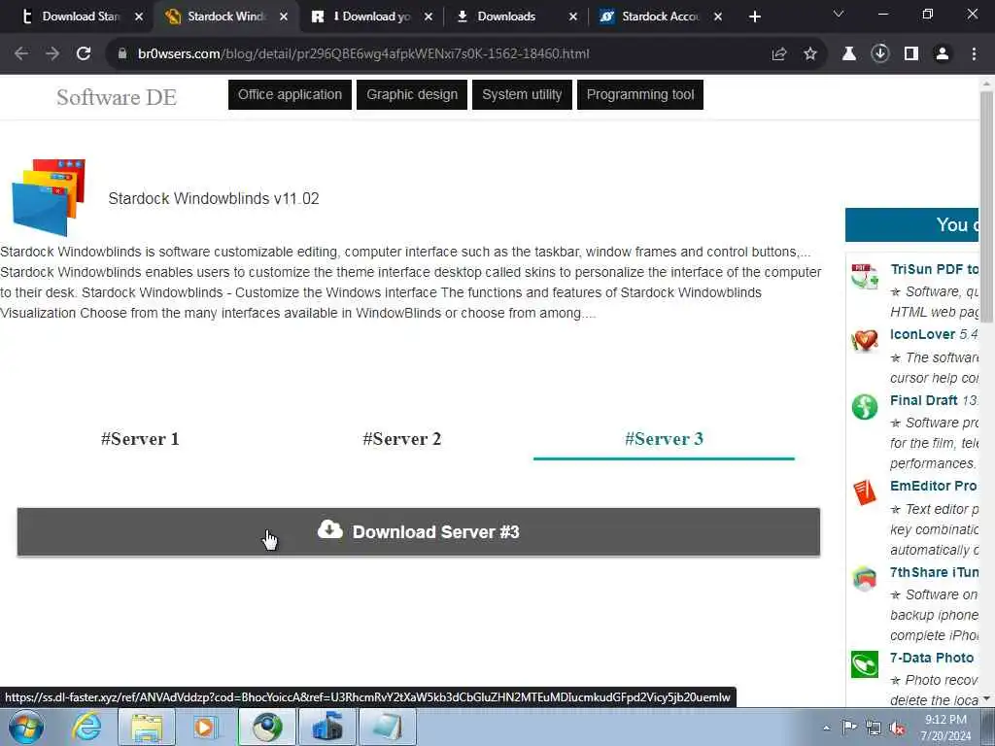Click the browser back arrow

[21, 54]
